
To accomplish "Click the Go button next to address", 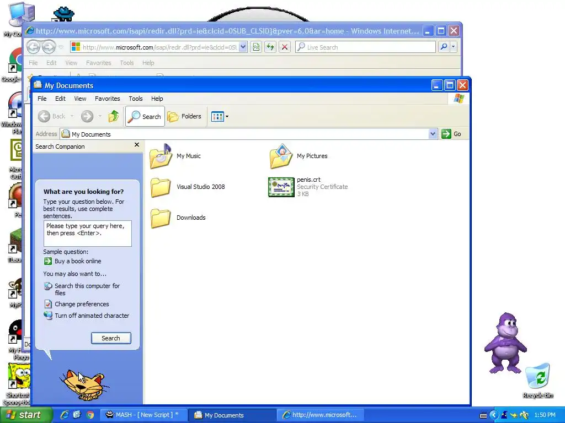I will 451,134.
